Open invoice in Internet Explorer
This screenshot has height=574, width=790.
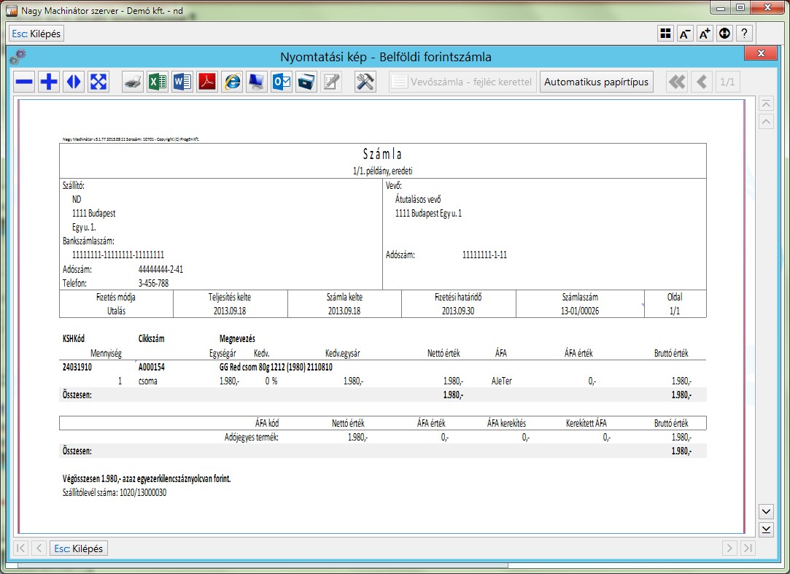coord(233,82)
